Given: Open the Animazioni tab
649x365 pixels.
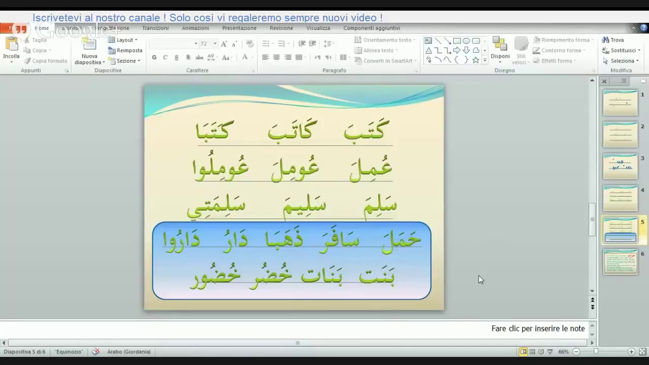Looking at the screenshot, I should pos(195,28).
